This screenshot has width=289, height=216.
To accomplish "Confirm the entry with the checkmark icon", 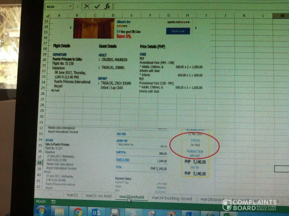I will point(97,7).
